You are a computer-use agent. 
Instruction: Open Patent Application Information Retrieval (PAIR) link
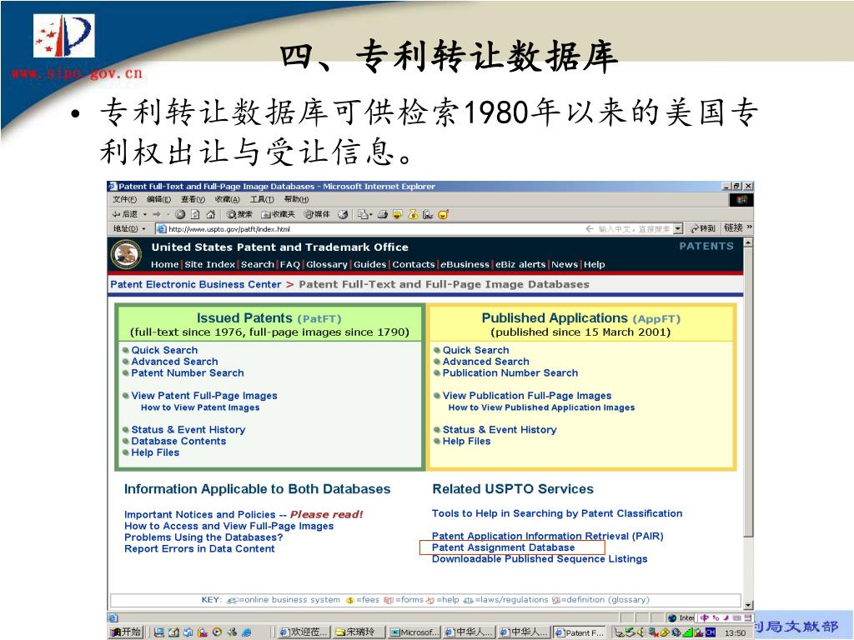coord(547,536)
